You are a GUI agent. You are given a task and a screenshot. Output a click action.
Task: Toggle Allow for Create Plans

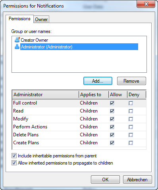coord(112,143)
